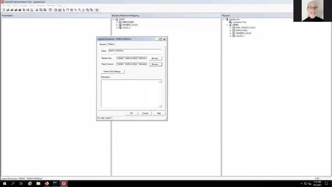The image size is (332, 187).
Task: Open the Tools menu
Action: pyautogui.click(x=32, y=6)
